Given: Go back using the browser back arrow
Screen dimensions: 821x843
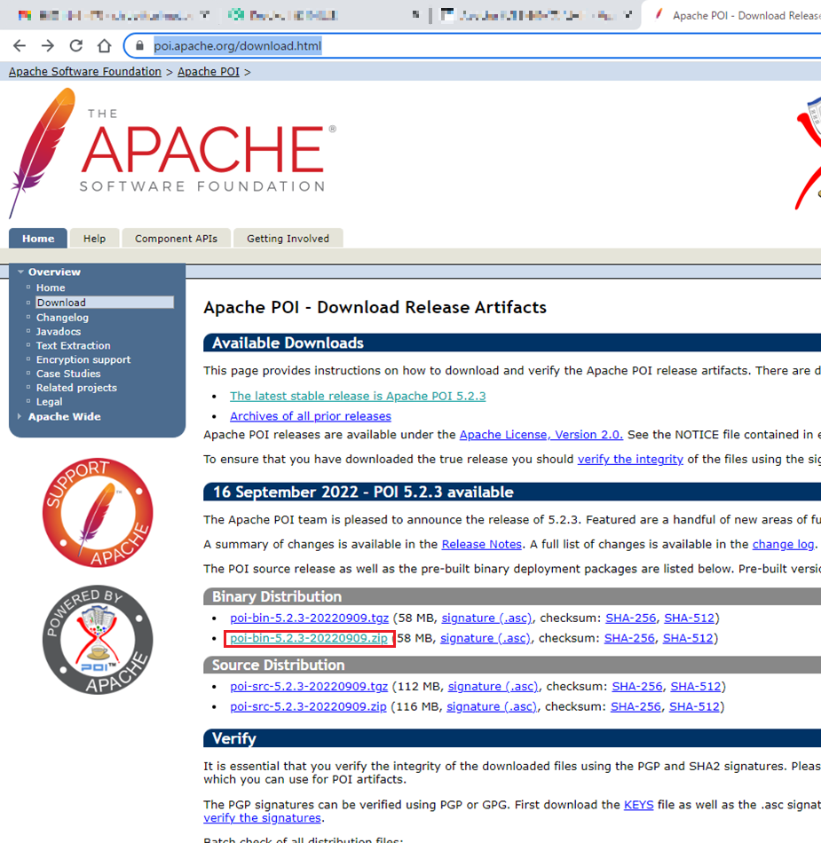Looking at the screenshot, I should click(20, 45).
